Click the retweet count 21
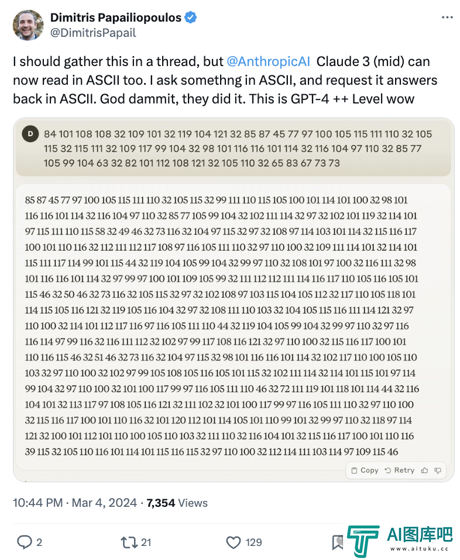This screenshot has width=460, height=560. [x=146, y=542]
